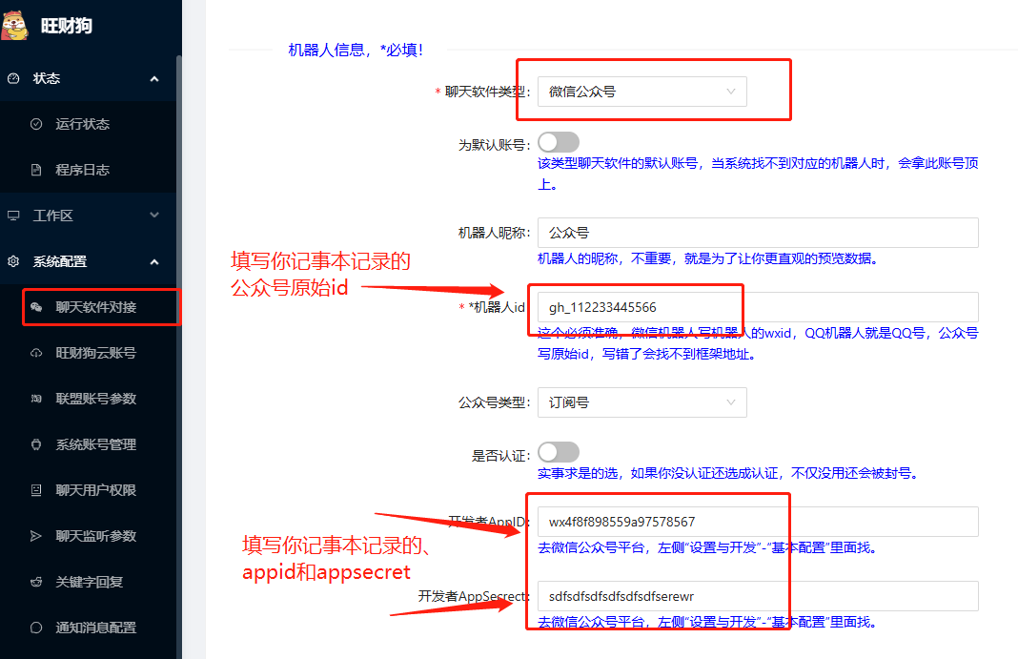Click the 机器人id input field
The width and height of the screenshot is (1018, 659).
758,307
